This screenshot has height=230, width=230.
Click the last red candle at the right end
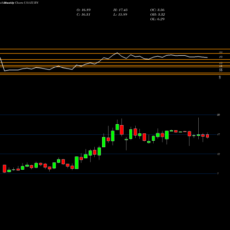tap(207, 136)
